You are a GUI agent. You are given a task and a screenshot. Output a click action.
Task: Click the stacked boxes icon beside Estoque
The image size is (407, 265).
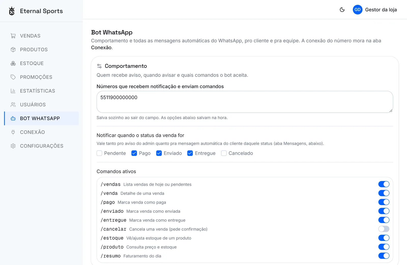[13, 63]
